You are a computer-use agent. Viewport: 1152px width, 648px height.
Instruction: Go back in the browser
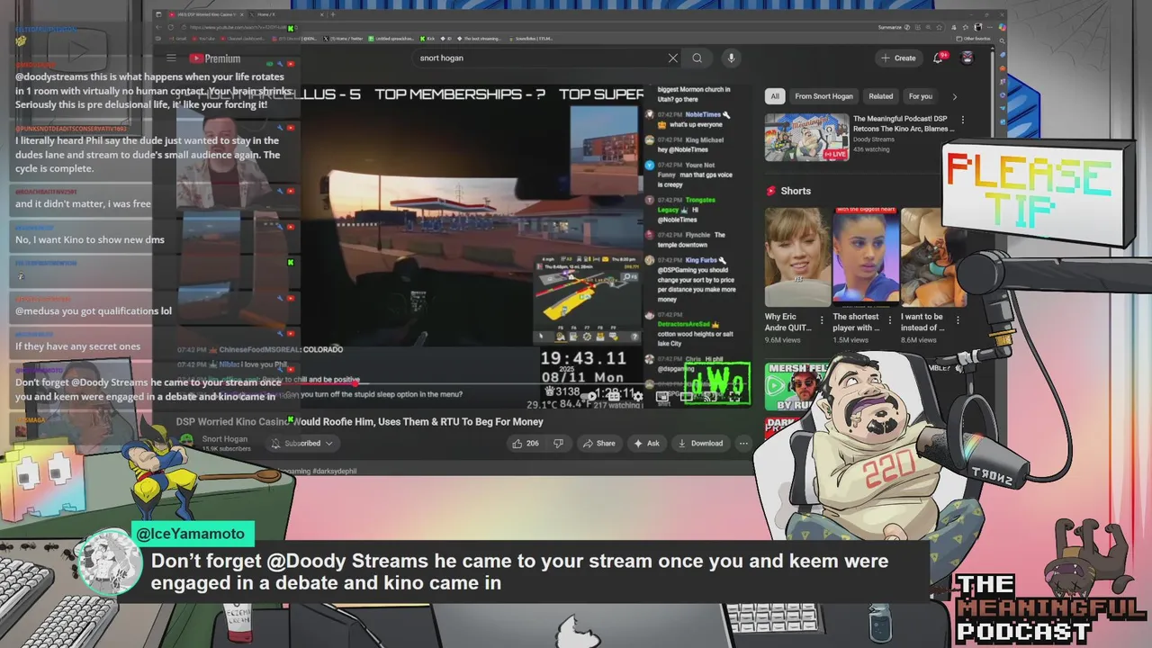tap(159, 27)
